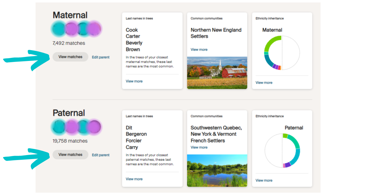Click View matches under Paternal
Viewport: 371px width, 195px height.
[x=70, y=155]
